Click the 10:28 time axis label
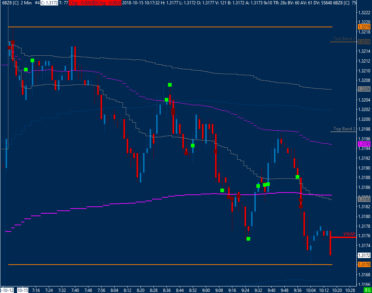372x293 pixels. tap(350, 290)
